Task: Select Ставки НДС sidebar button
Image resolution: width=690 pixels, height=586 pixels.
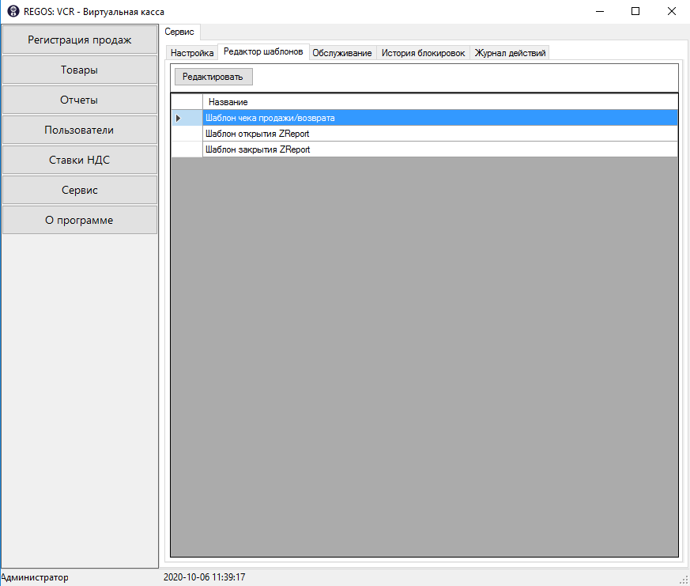Action: point(80,160)
